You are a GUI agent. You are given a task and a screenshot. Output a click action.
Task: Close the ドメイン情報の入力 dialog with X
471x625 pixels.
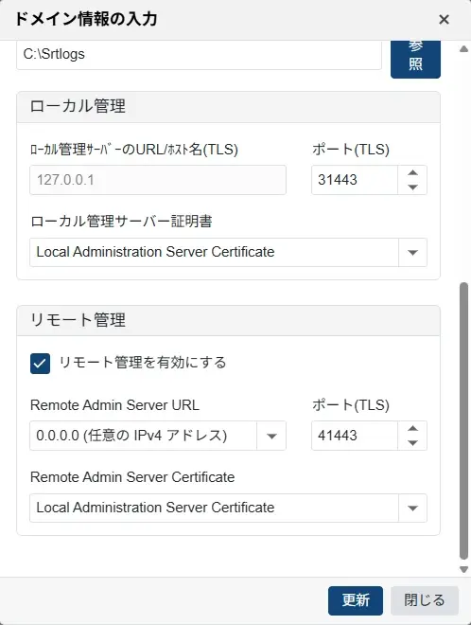[x=444, y=19]
